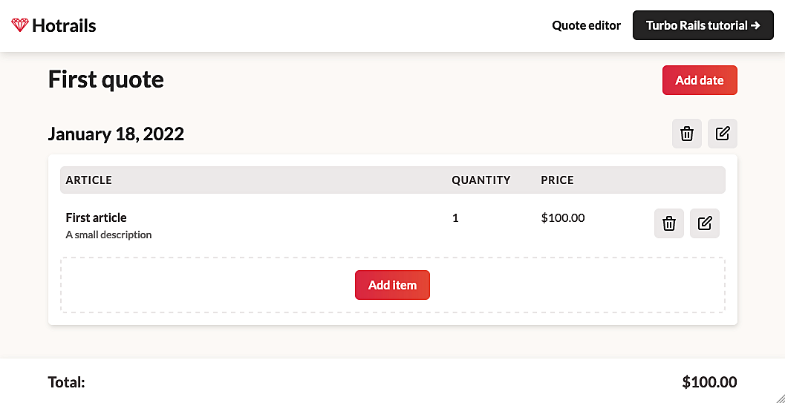
Task: Click the QUANTITY column header
Action: pyautogui.click(x=481, y=180)
